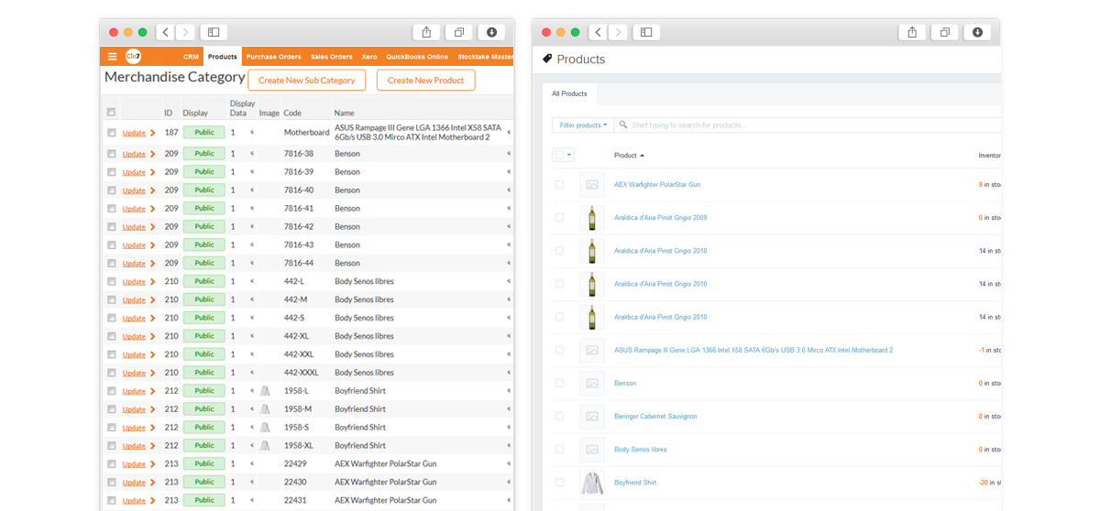Click share icon in Merchandise Category window
This screenshot has width=1100, height=511.
coord(427,32)
